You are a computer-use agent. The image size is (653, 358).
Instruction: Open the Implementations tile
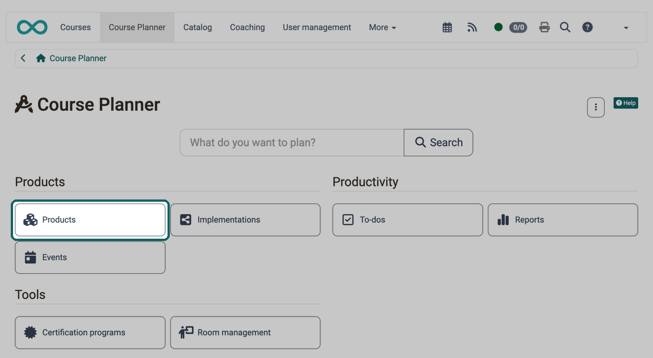pos(245,220)
